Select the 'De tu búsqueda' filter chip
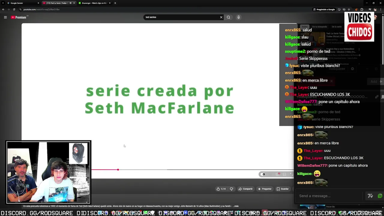The image size is (384, 216). [x=319, y=27]
